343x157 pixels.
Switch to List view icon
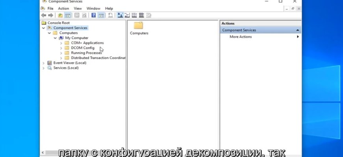coord(134,15)
